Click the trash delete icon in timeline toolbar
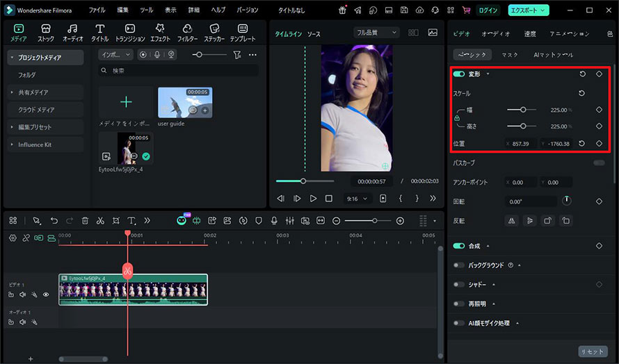The height and width of the screenshot is (364, 619). (85, 220)
